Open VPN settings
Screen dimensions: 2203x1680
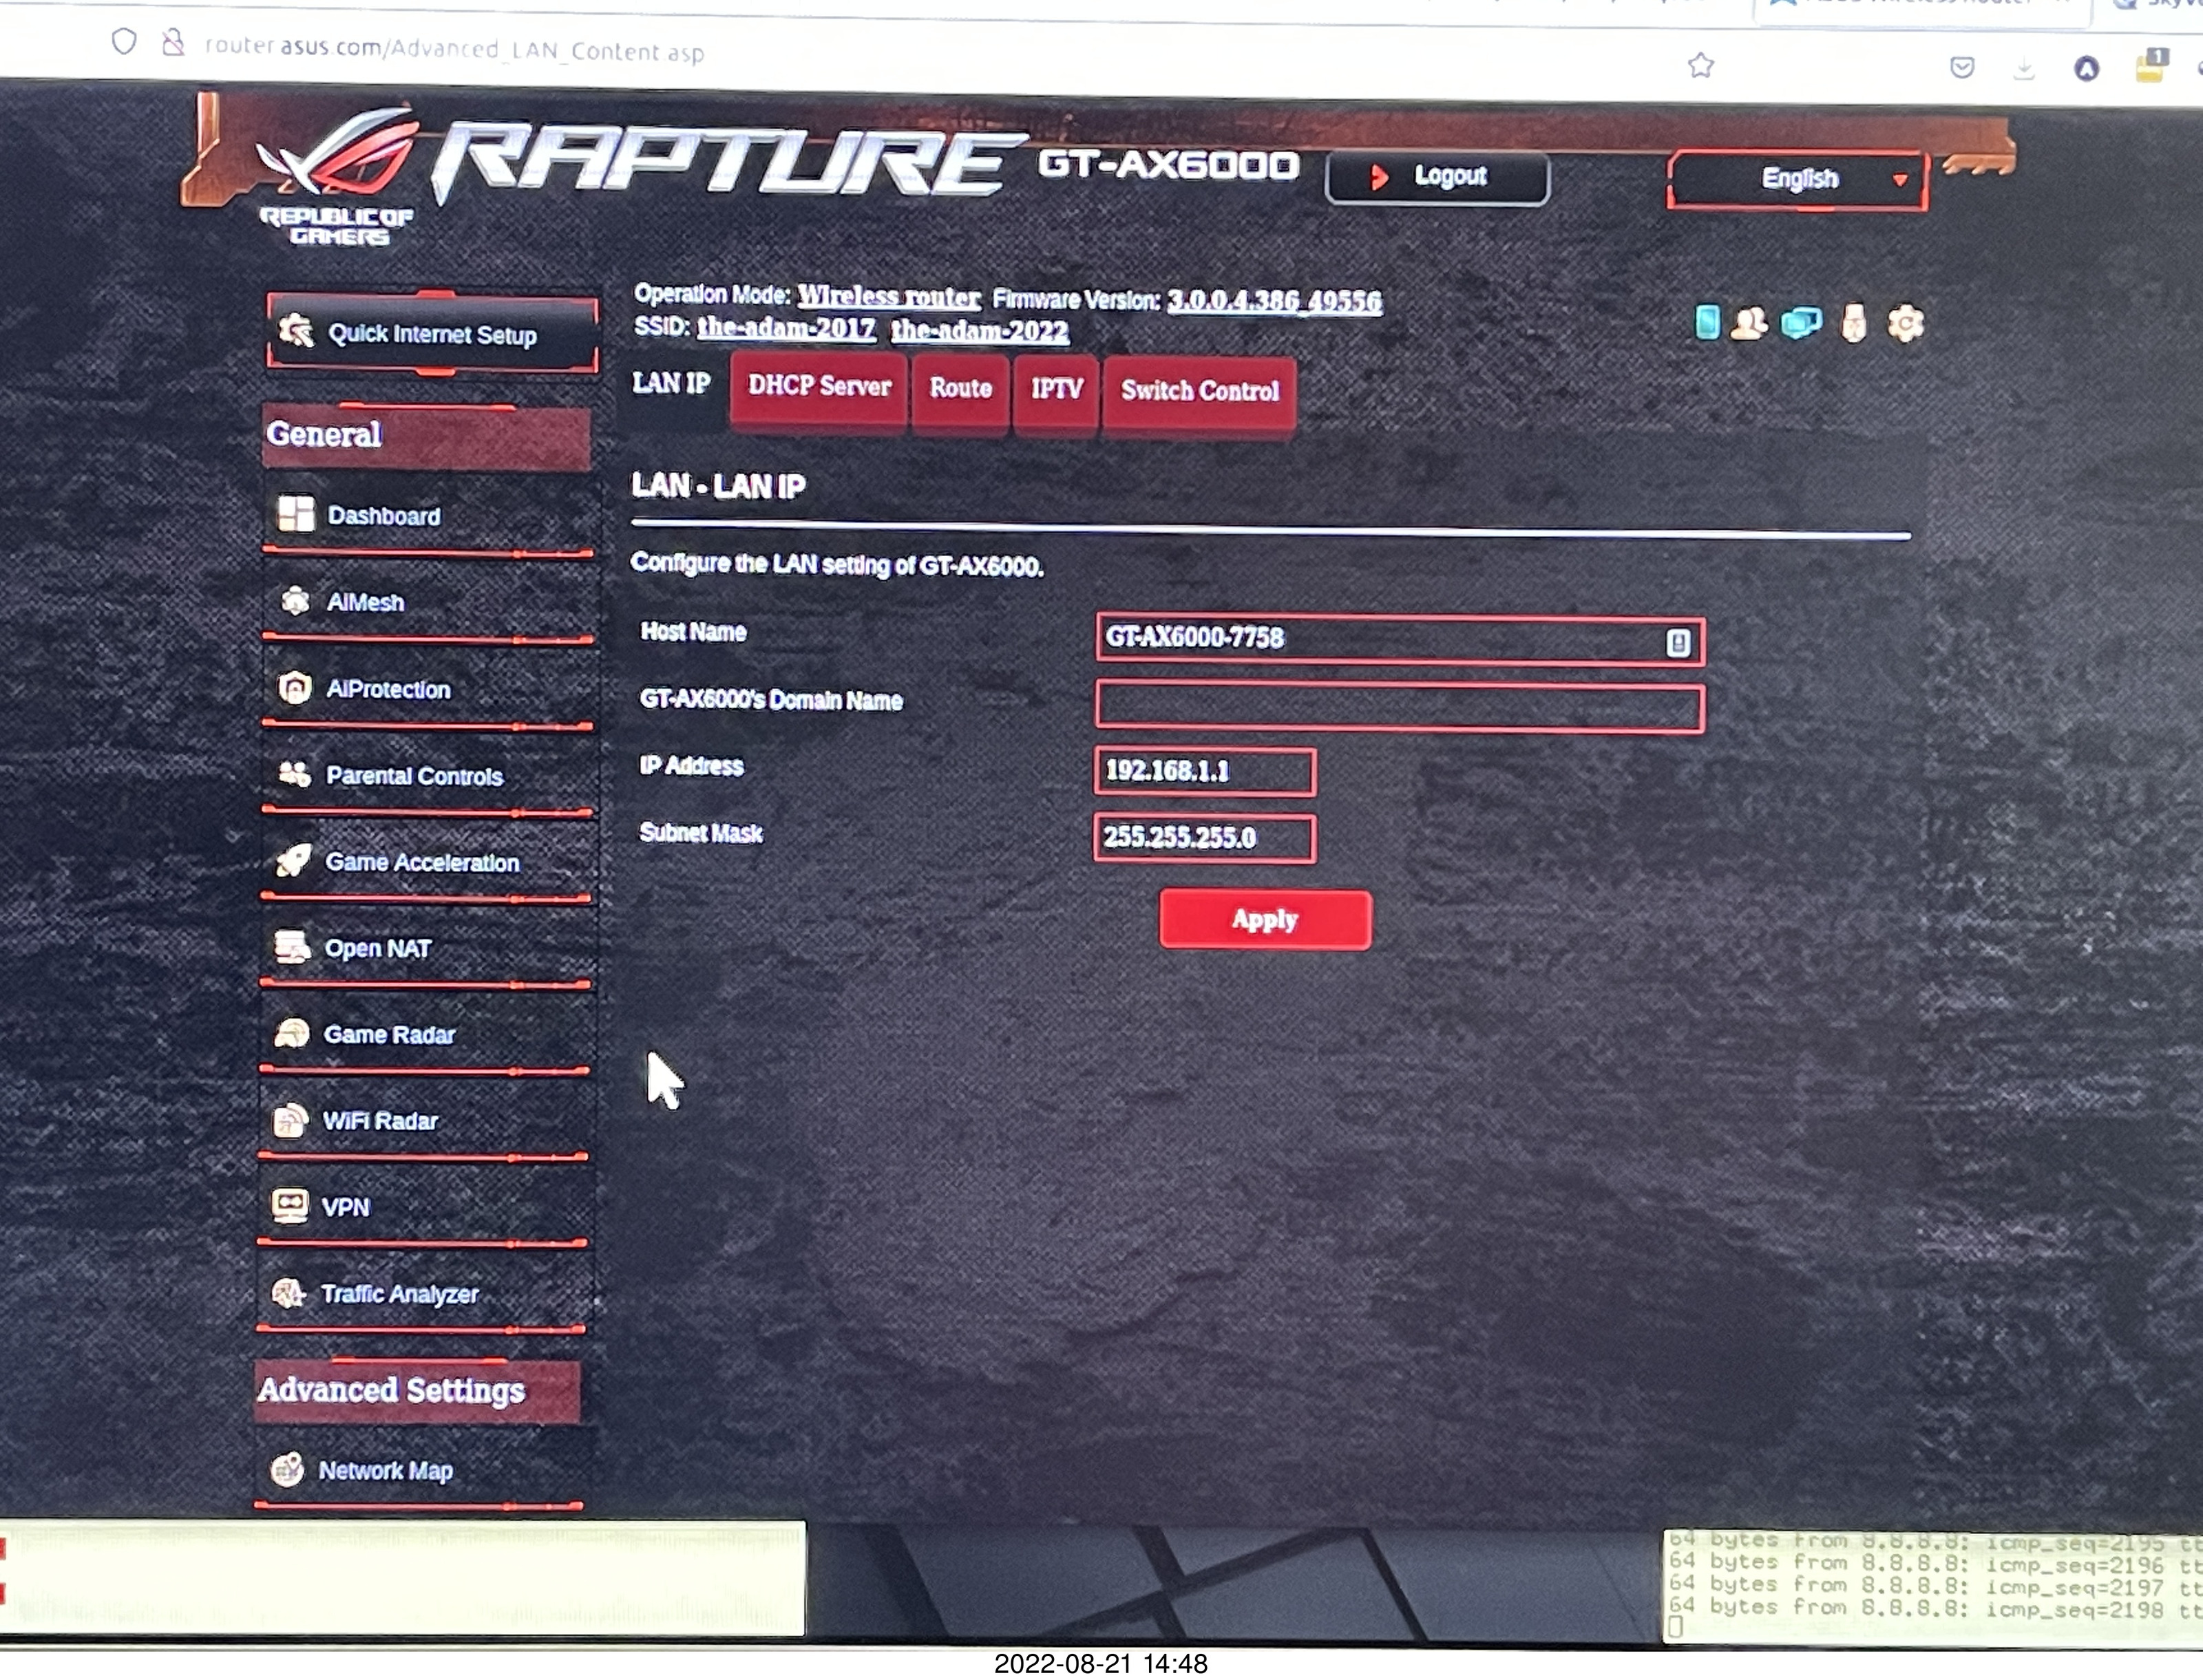422,1207
